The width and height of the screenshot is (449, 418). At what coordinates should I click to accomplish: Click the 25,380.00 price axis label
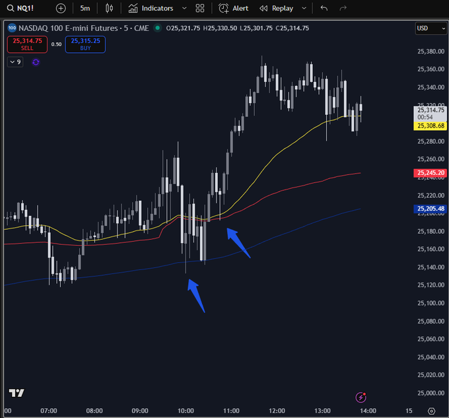pyautogui.click(x=431, y=52)
